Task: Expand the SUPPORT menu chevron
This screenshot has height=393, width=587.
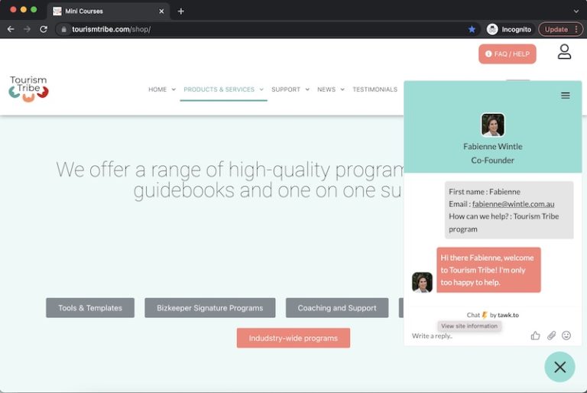Action: tap(307, 89)
